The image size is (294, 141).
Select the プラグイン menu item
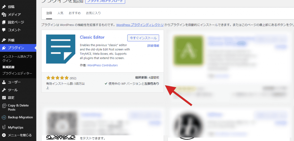(x=18, y=48)
